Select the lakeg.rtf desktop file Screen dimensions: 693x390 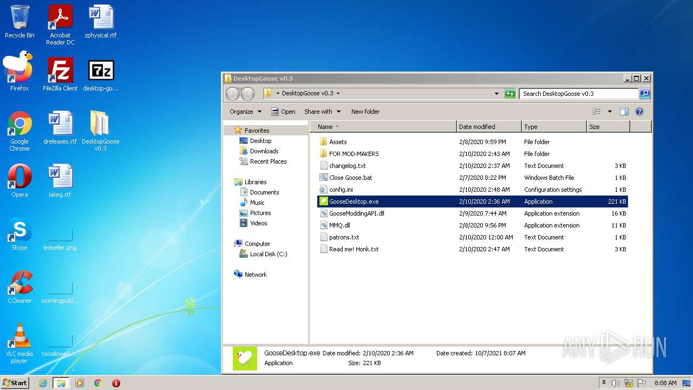(x=60, y=181)
